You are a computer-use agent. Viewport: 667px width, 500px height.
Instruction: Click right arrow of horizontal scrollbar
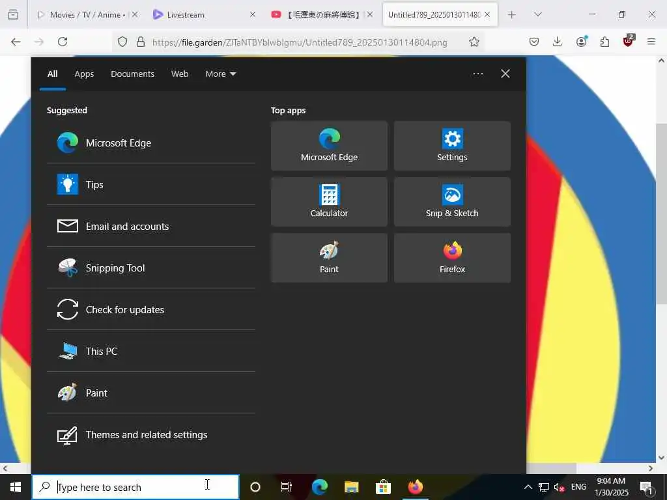[x=651, y=468]
